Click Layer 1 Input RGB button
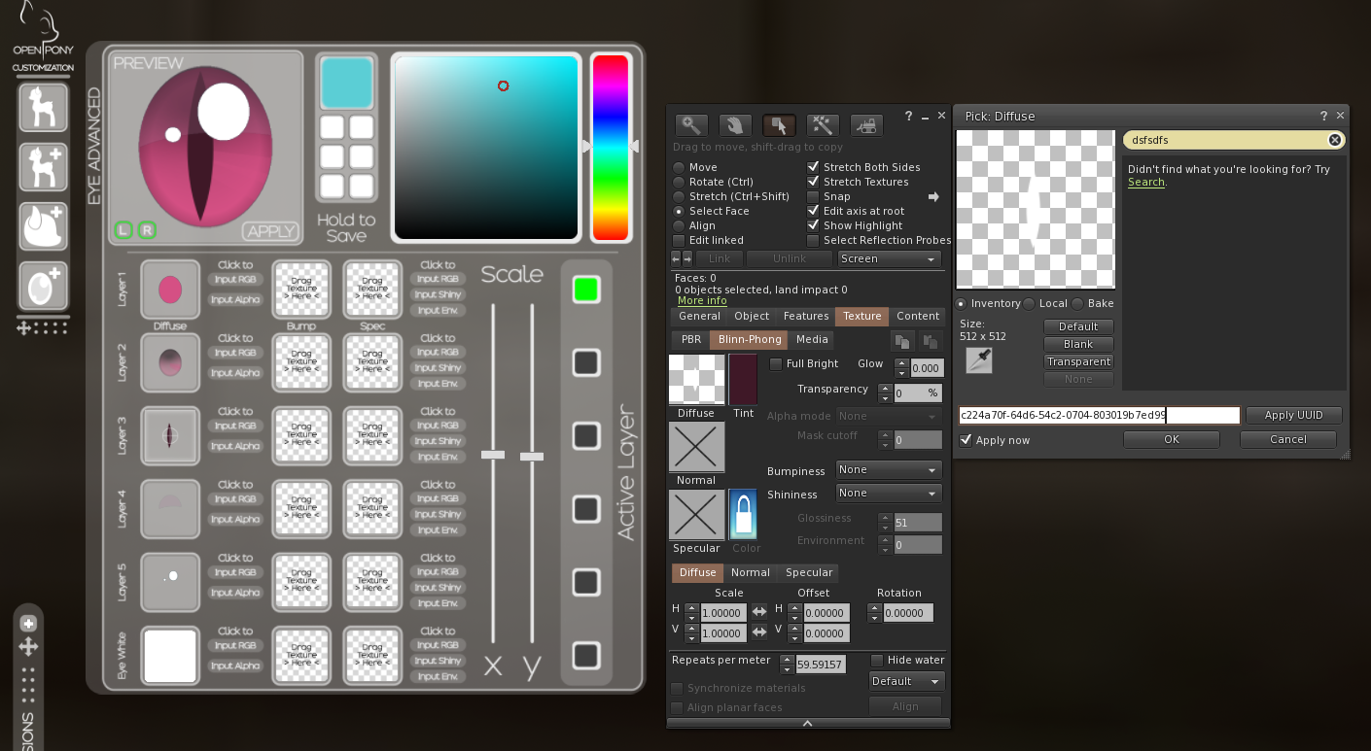 [235, 279]
